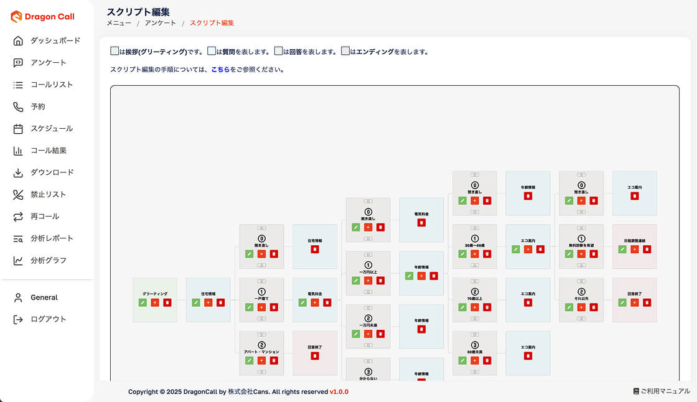The width and height of the screenshot is (697, 402).
Task: Open the こちら help link
Action: (220, 70)
